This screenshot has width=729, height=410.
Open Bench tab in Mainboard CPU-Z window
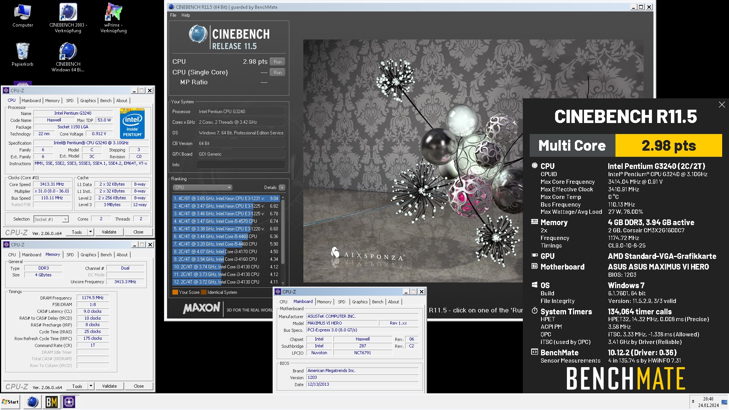tap(378, 302)
